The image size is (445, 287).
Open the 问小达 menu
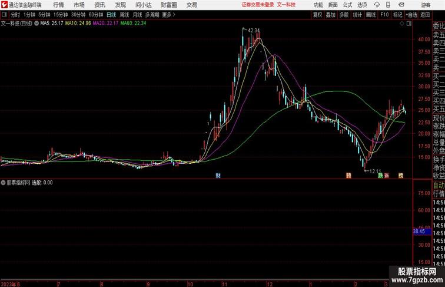[143, 5]
